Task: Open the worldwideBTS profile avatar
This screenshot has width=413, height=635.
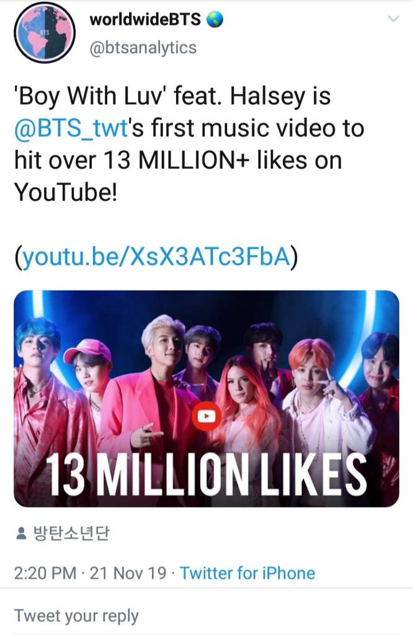Action: point(45,32)
